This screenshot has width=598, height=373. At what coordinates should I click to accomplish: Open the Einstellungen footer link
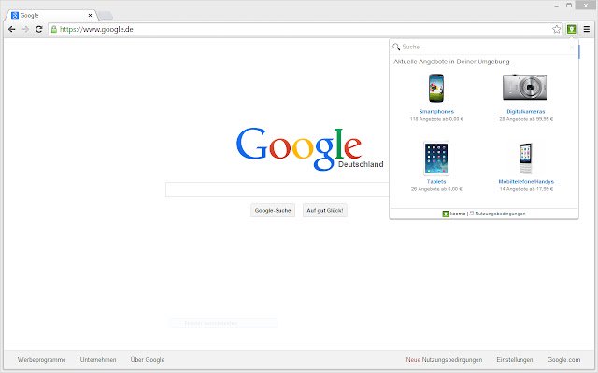coord(515,360)
